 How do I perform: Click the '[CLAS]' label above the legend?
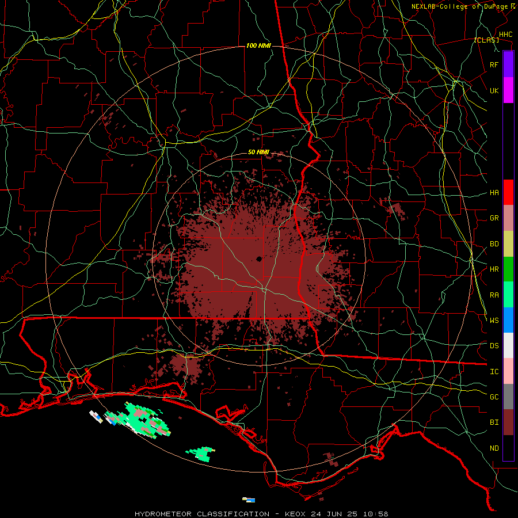[486, 40]
